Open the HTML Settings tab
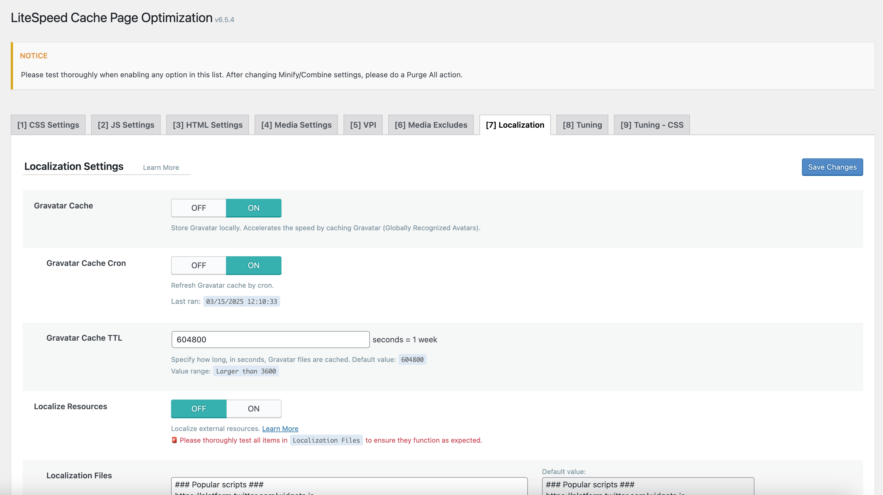 point(207,125)
